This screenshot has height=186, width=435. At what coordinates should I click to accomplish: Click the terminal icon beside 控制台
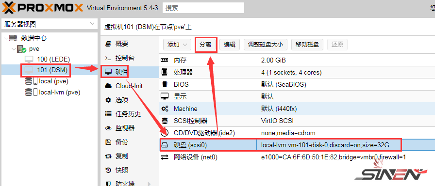(x=108, y=58)
